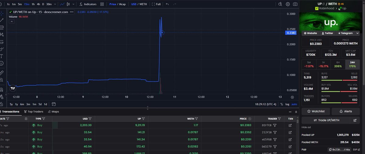The width and height of the screenshot is (365, 154).
Task: Toggle Full screen chart mode
Action: (x=156, y=4)
